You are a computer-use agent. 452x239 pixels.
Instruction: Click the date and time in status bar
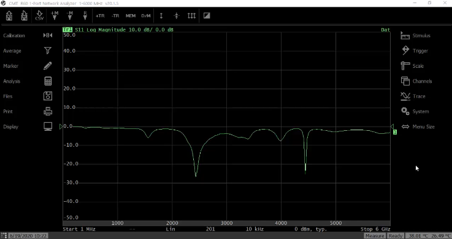[x=28, y=236]
